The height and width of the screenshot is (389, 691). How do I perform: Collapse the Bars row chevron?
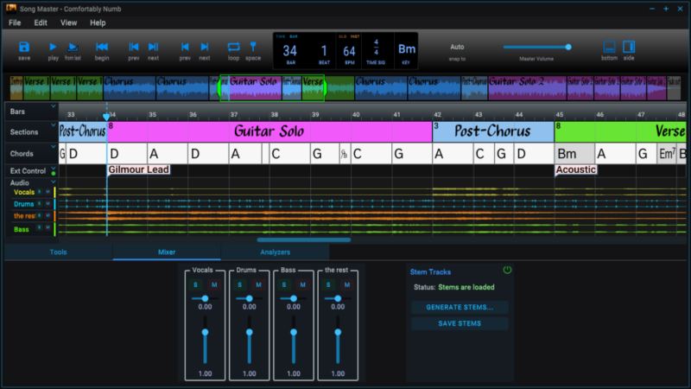(53, 107)
